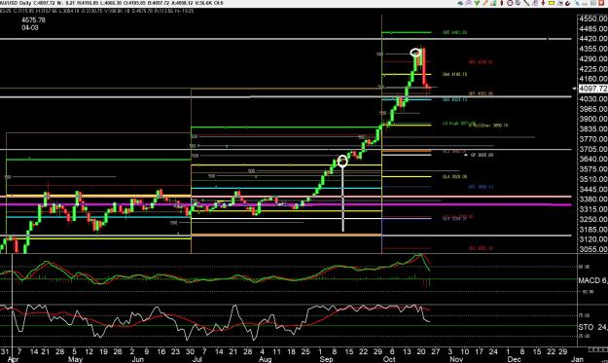Click the green checkmark toolbar icon
This screenshot has height=363, width=608.
tap(477, 3)
